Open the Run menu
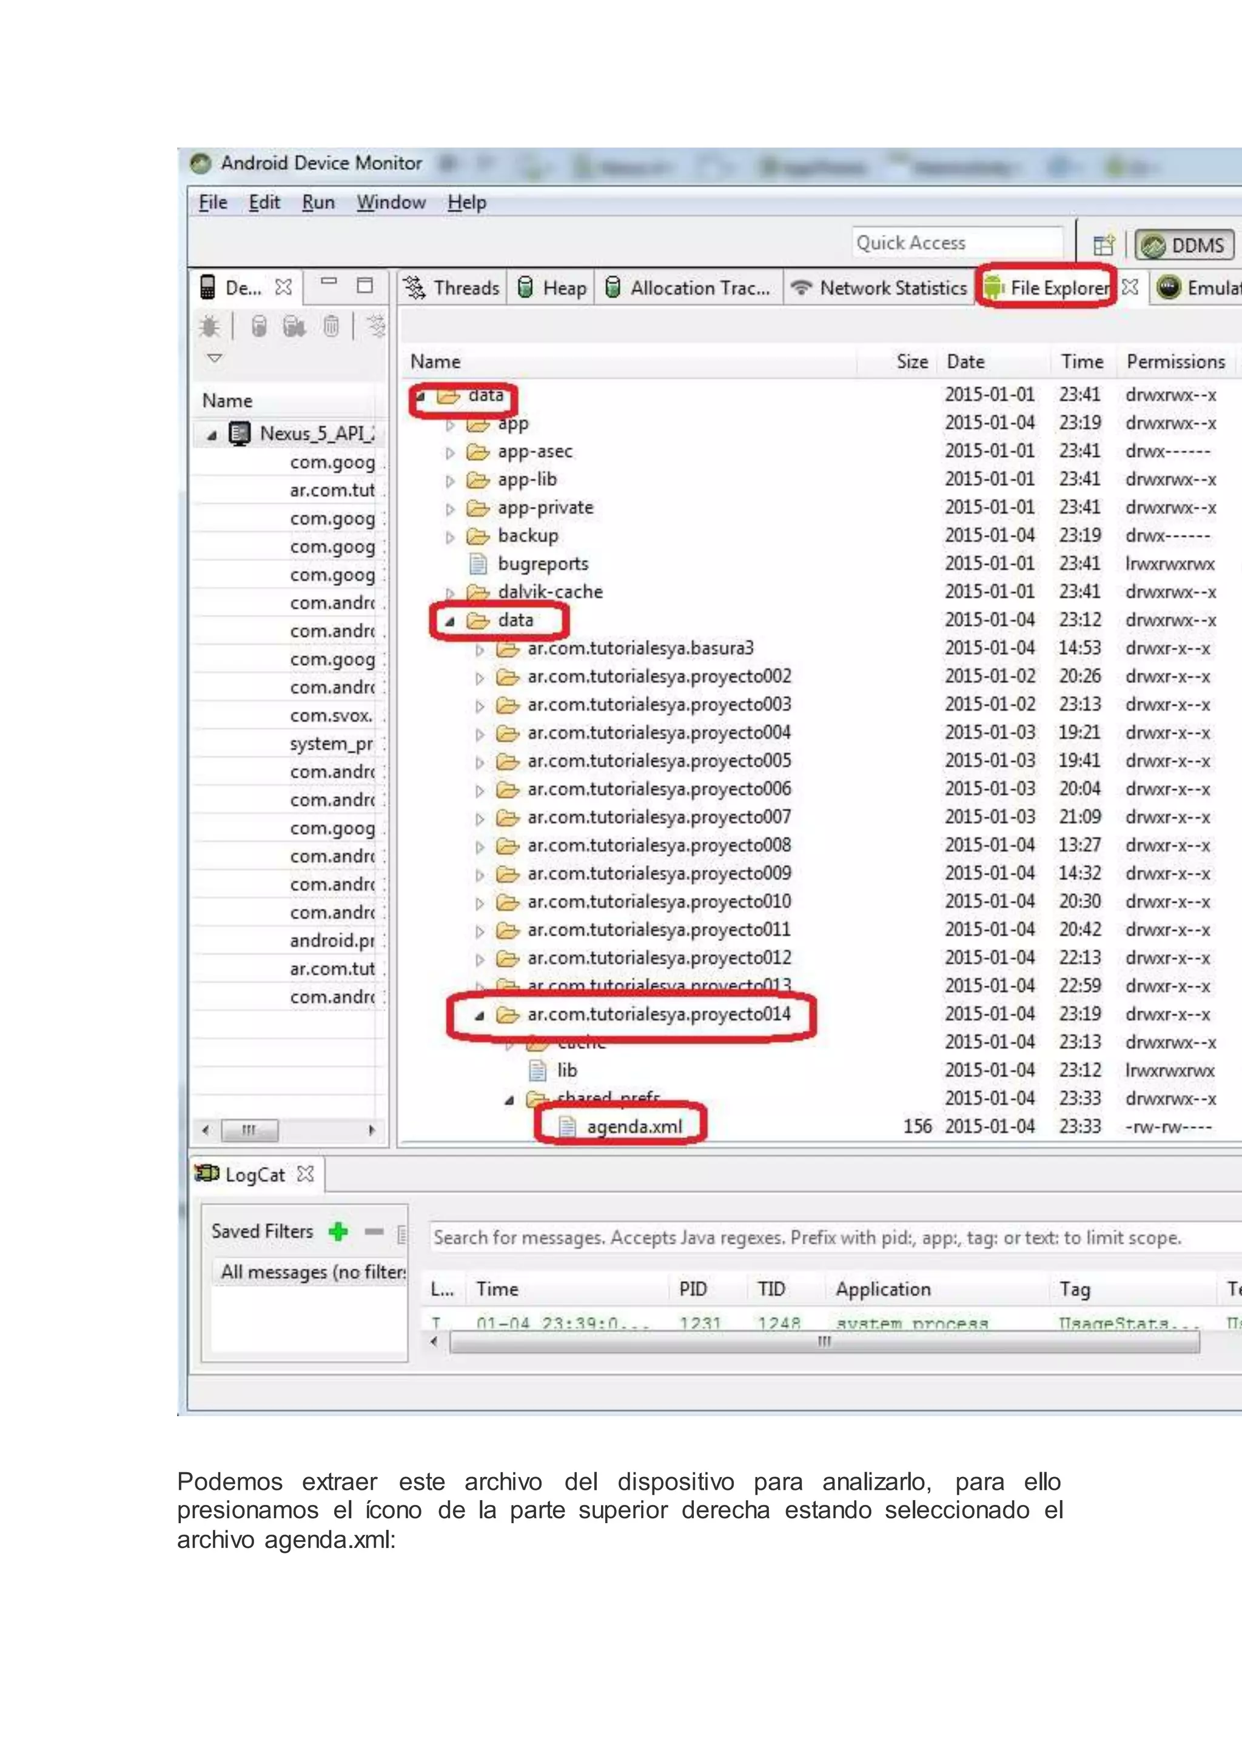This screenshot has height=1756, width=1242. coord(318,203)
